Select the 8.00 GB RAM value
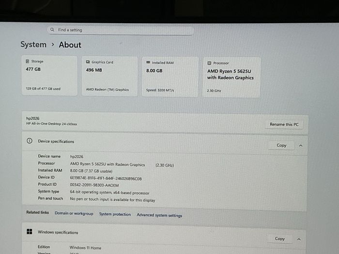The width and height of the screenshot is (339, 254). click(x=154, y=71)
